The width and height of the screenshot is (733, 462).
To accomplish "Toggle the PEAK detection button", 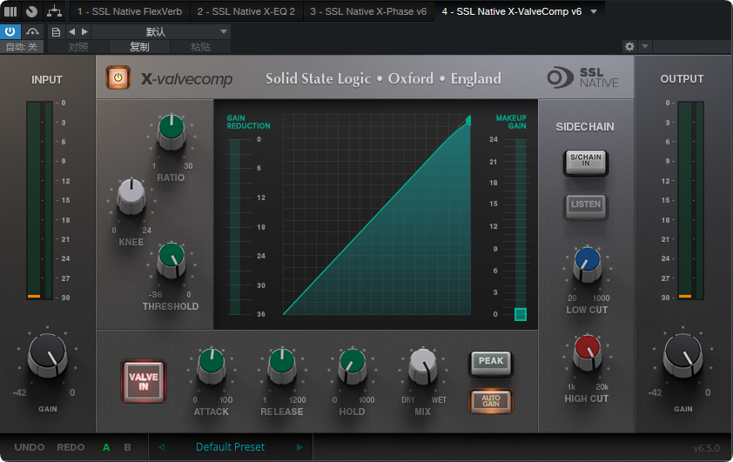I will (491, 363).
